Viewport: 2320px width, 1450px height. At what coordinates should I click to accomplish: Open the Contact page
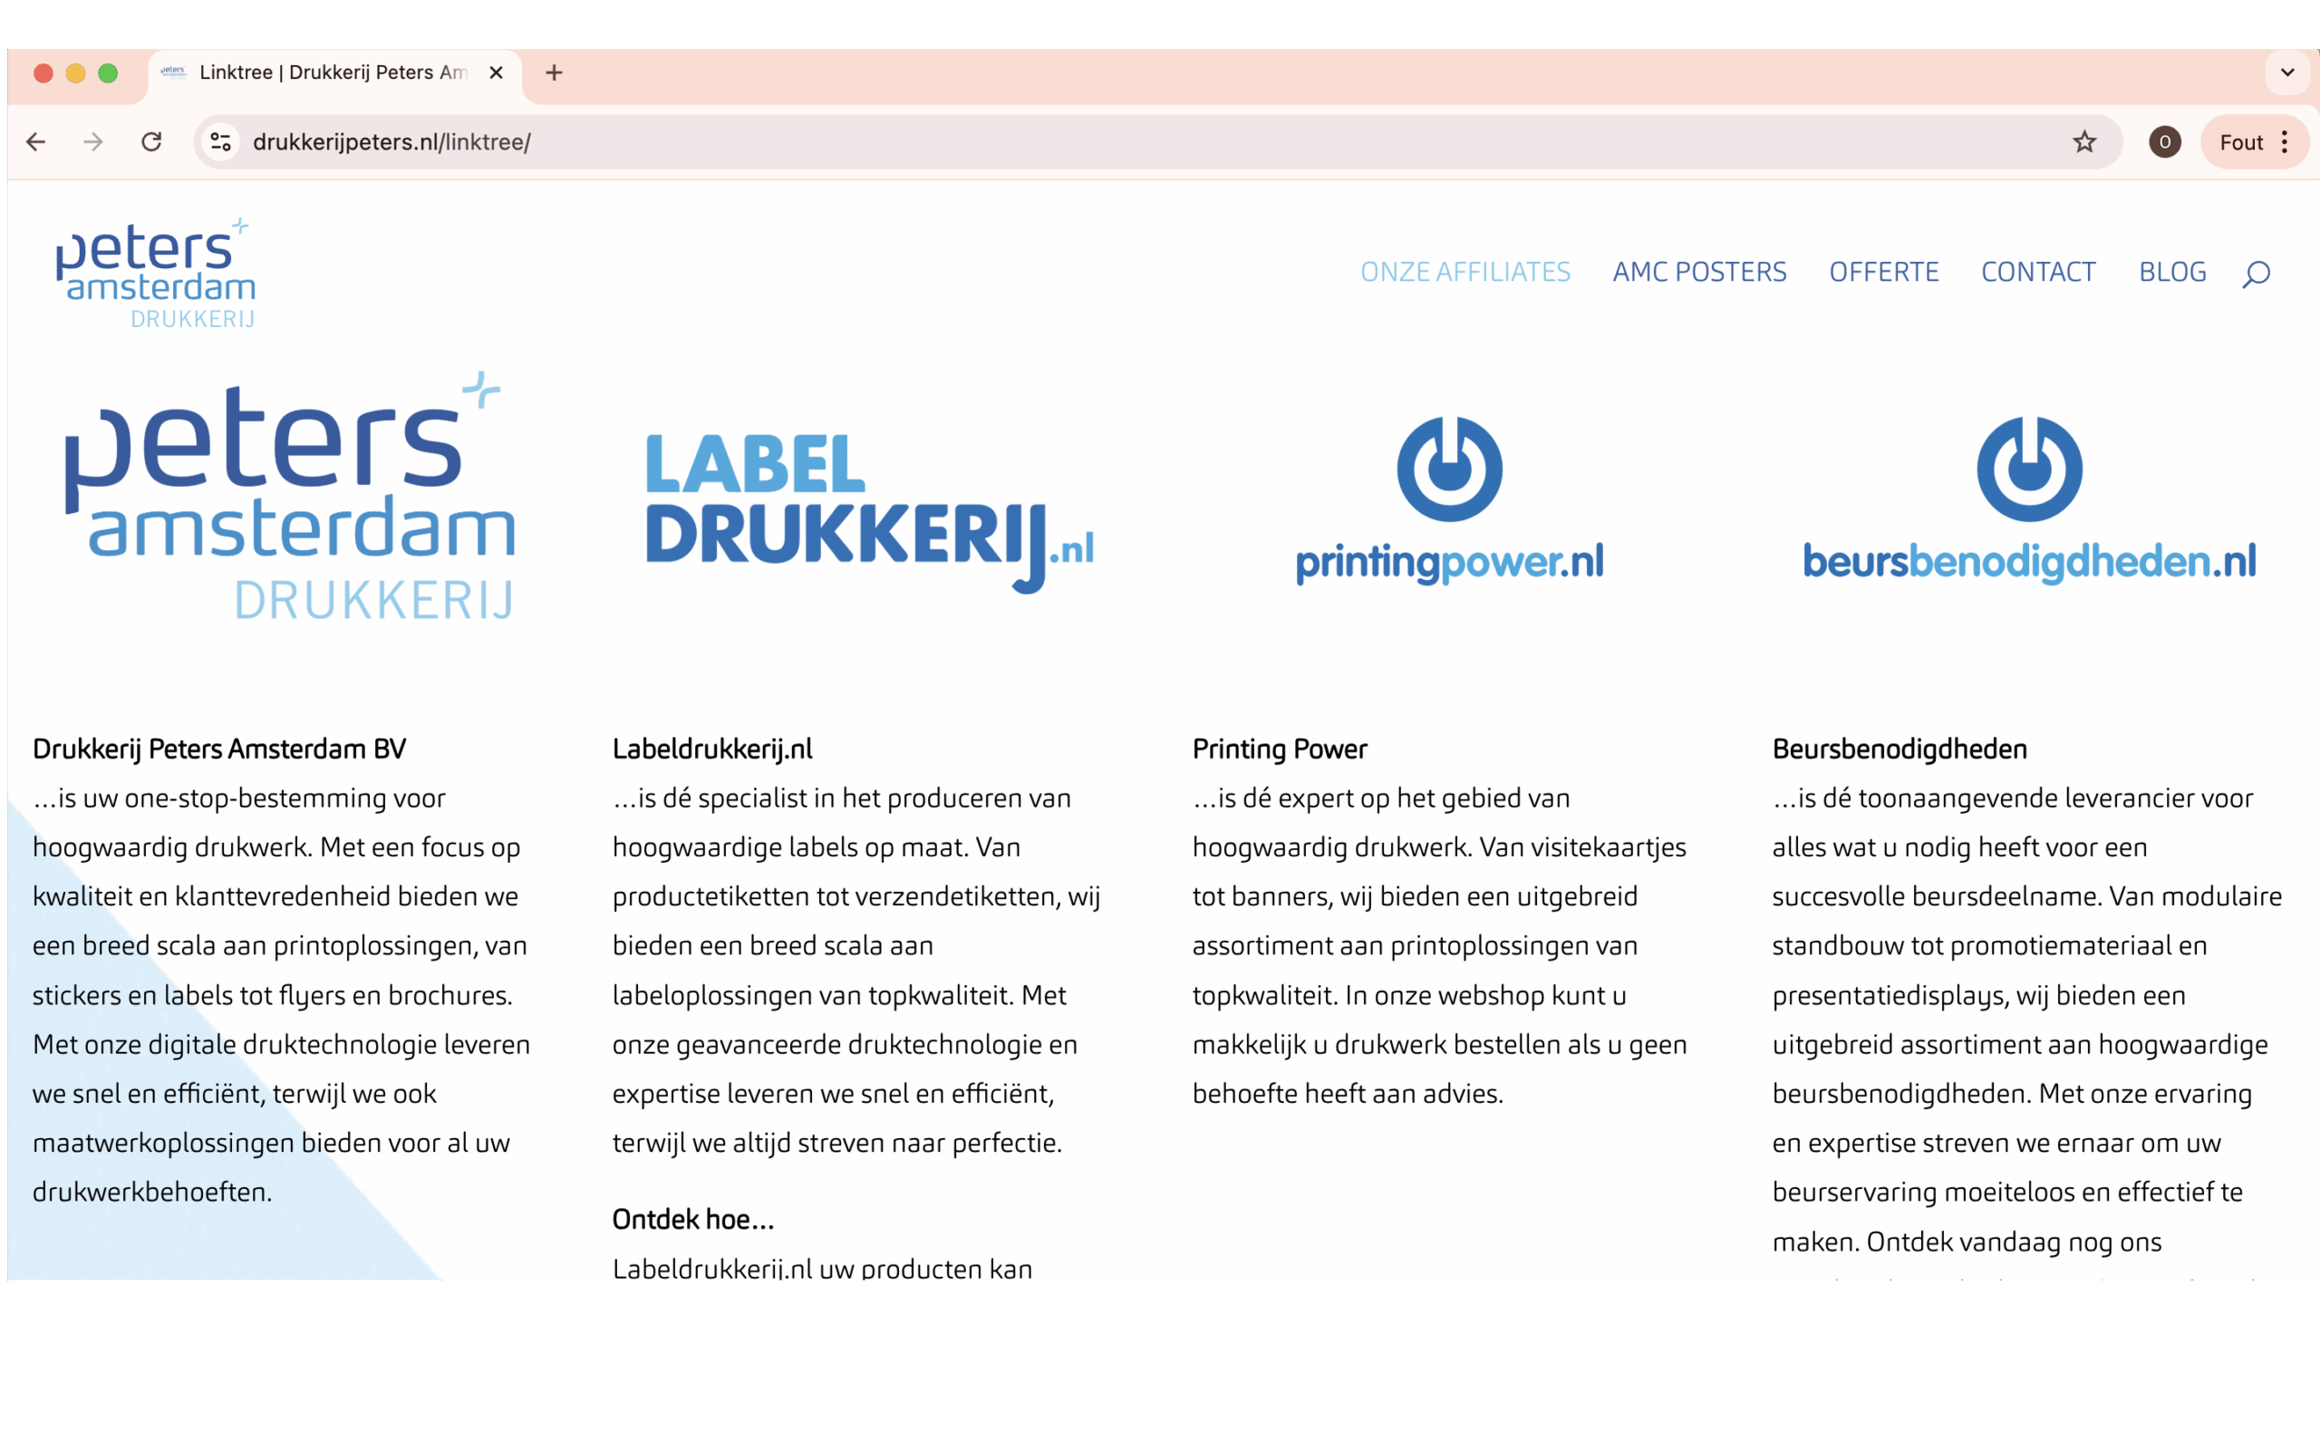[x=2038, y=273]
